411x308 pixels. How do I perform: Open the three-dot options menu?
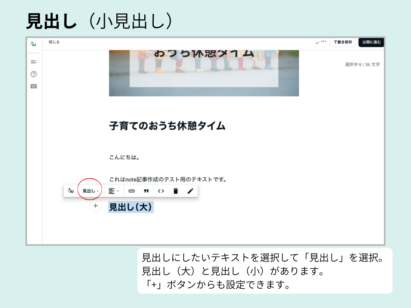coord(324,42)
